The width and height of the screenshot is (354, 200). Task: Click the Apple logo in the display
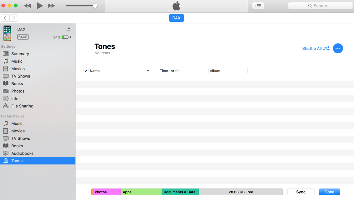[176, 6]
